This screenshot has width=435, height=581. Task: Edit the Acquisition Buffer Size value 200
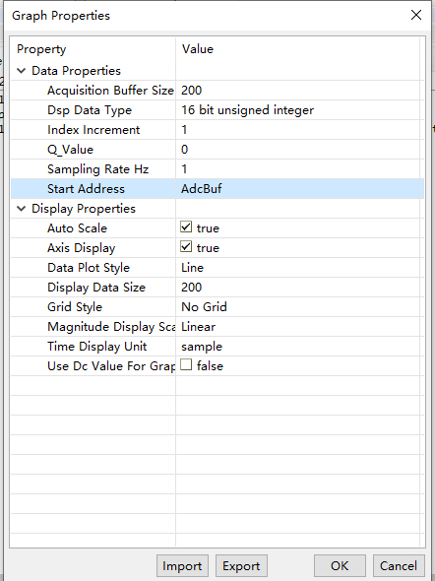(300, 91)
